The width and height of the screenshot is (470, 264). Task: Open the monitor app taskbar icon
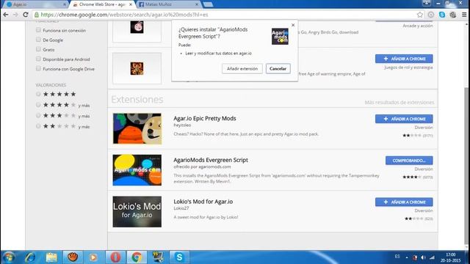158,257
